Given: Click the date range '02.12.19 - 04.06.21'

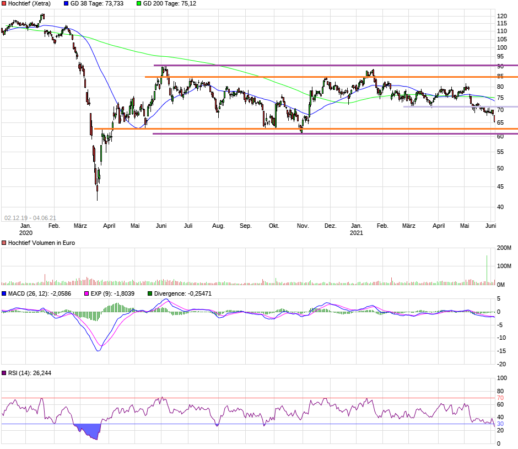Looking at the screenshot, I should tap(30, 218).
